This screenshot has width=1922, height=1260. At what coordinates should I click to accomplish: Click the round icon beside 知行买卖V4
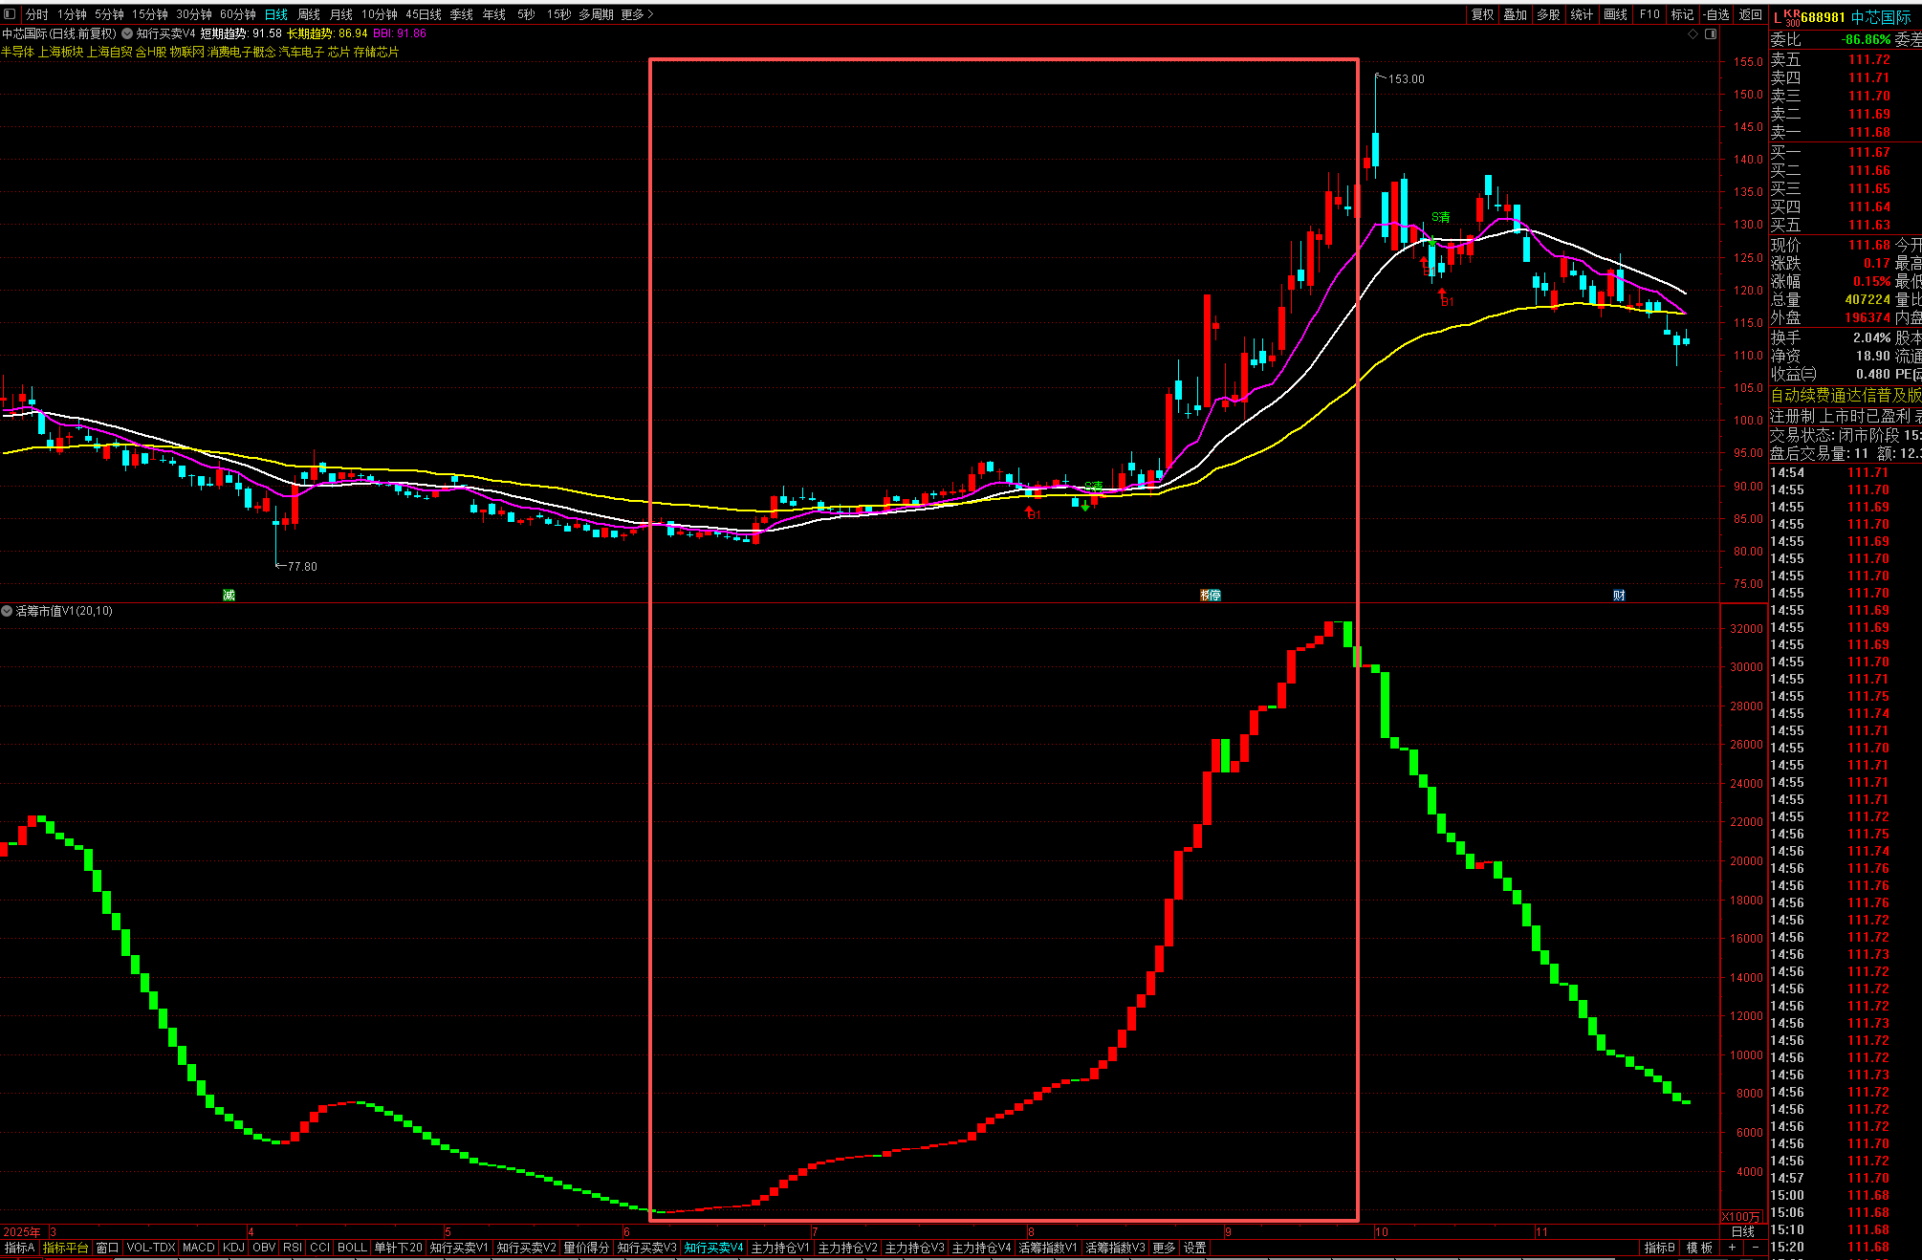point(127,33)
